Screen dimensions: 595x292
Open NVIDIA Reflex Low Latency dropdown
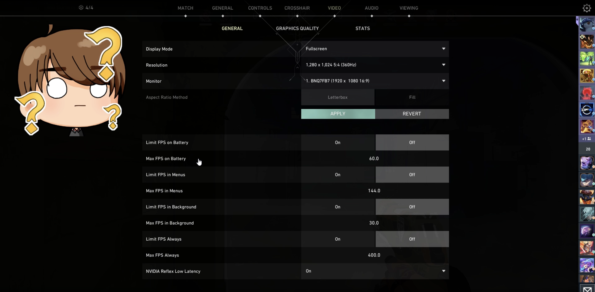375,271
